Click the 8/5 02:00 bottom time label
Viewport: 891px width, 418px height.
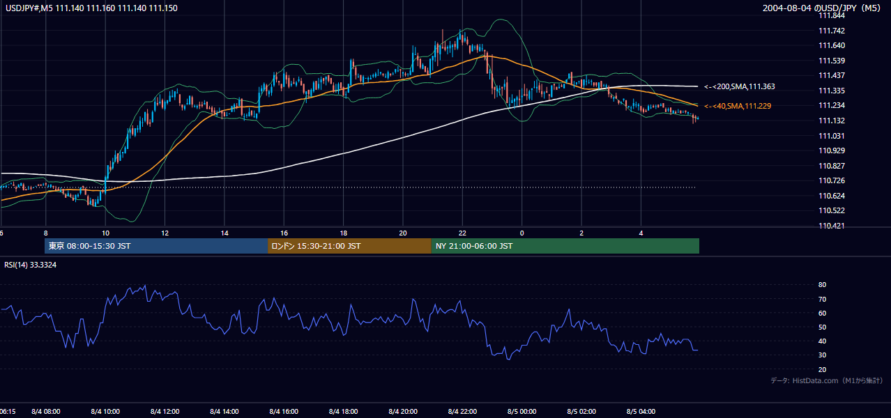click(582, 412)
